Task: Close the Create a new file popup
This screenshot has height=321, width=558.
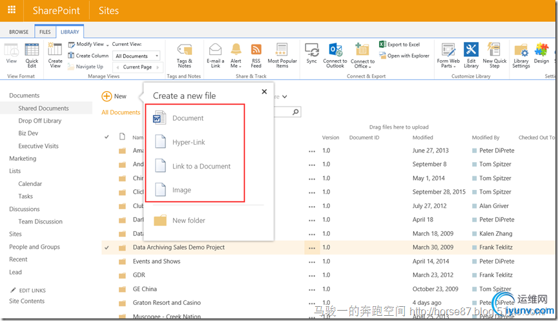Action: [264, 92]
